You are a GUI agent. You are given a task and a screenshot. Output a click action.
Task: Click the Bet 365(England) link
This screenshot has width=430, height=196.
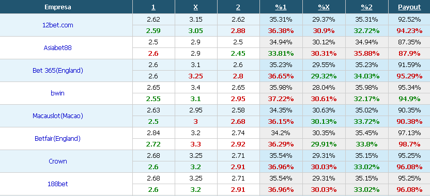click(x=57, y=70)
